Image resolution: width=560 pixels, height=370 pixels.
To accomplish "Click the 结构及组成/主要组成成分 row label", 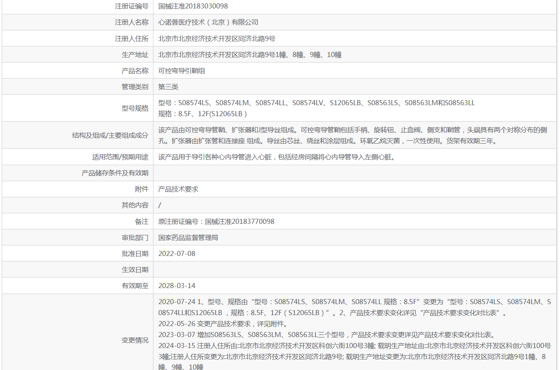I will pos(110,135).
